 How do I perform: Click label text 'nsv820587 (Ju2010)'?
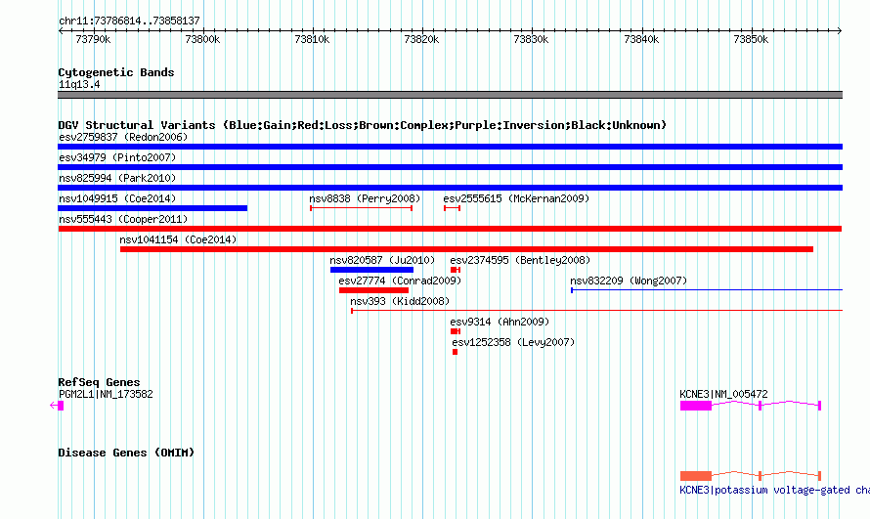382,260
